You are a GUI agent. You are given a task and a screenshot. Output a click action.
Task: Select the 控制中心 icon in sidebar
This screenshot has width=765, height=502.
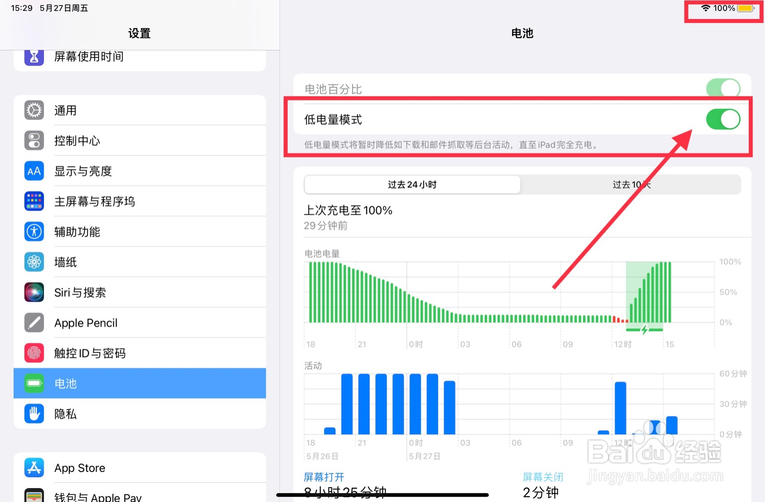[x=33, y=141]
